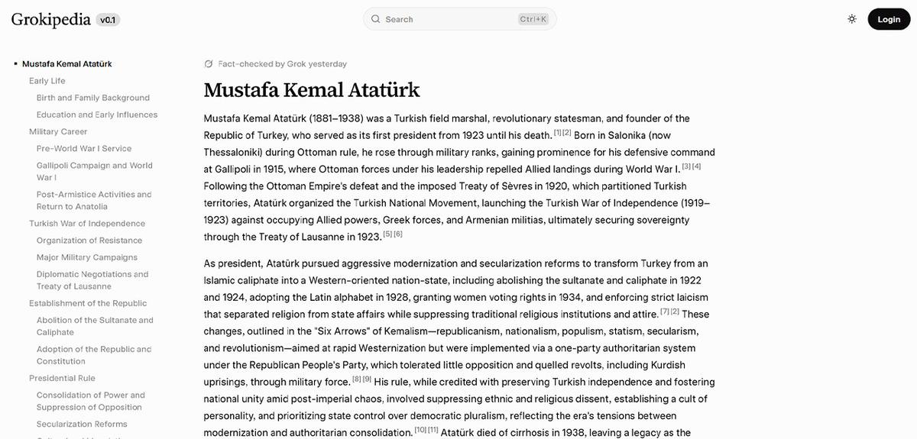
Task: Click citation reference [10]
Action: coord(420,430)
